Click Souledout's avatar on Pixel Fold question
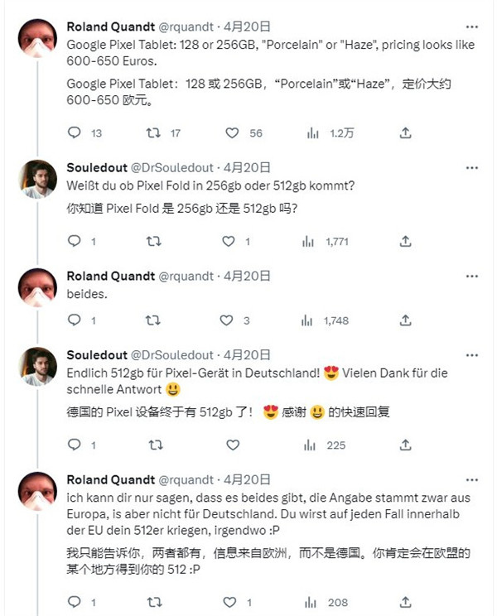 38,180
